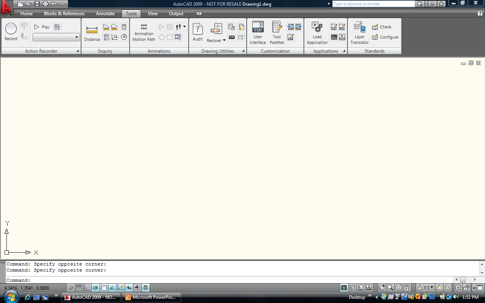Click the Configure standards button
Viewport: 485px width, 303px height.
[x=385, y=37]
